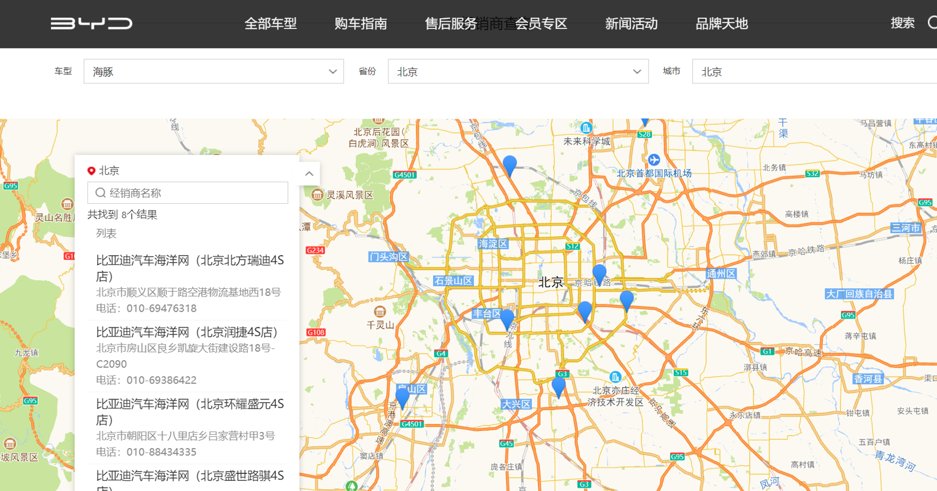This screenshot has height=491, width=937.
Task: Click the 通州区 district label
Action: pyautogui.click(x=721, y=273)
